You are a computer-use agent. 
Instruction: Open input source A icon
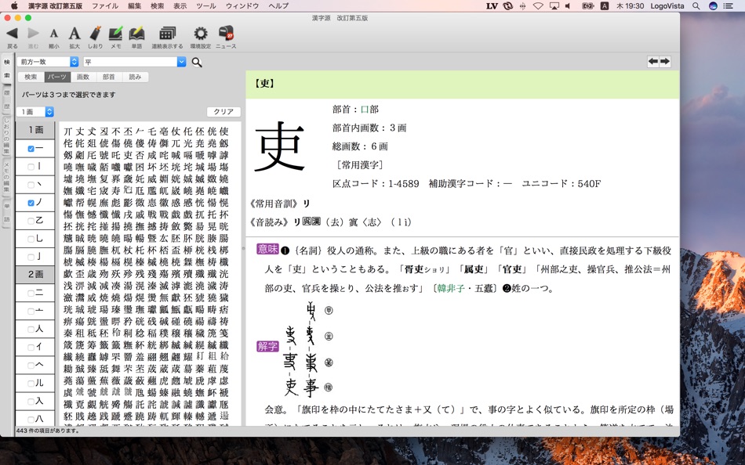click(605, 5)
